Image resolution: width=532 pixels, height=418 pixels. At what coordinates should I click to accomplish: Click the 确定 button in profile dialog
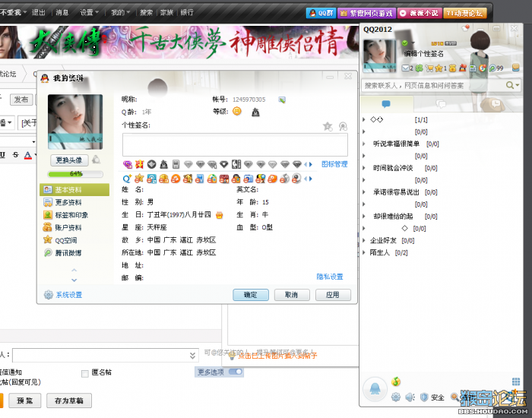pyautogui.click(x=251, y=295)
